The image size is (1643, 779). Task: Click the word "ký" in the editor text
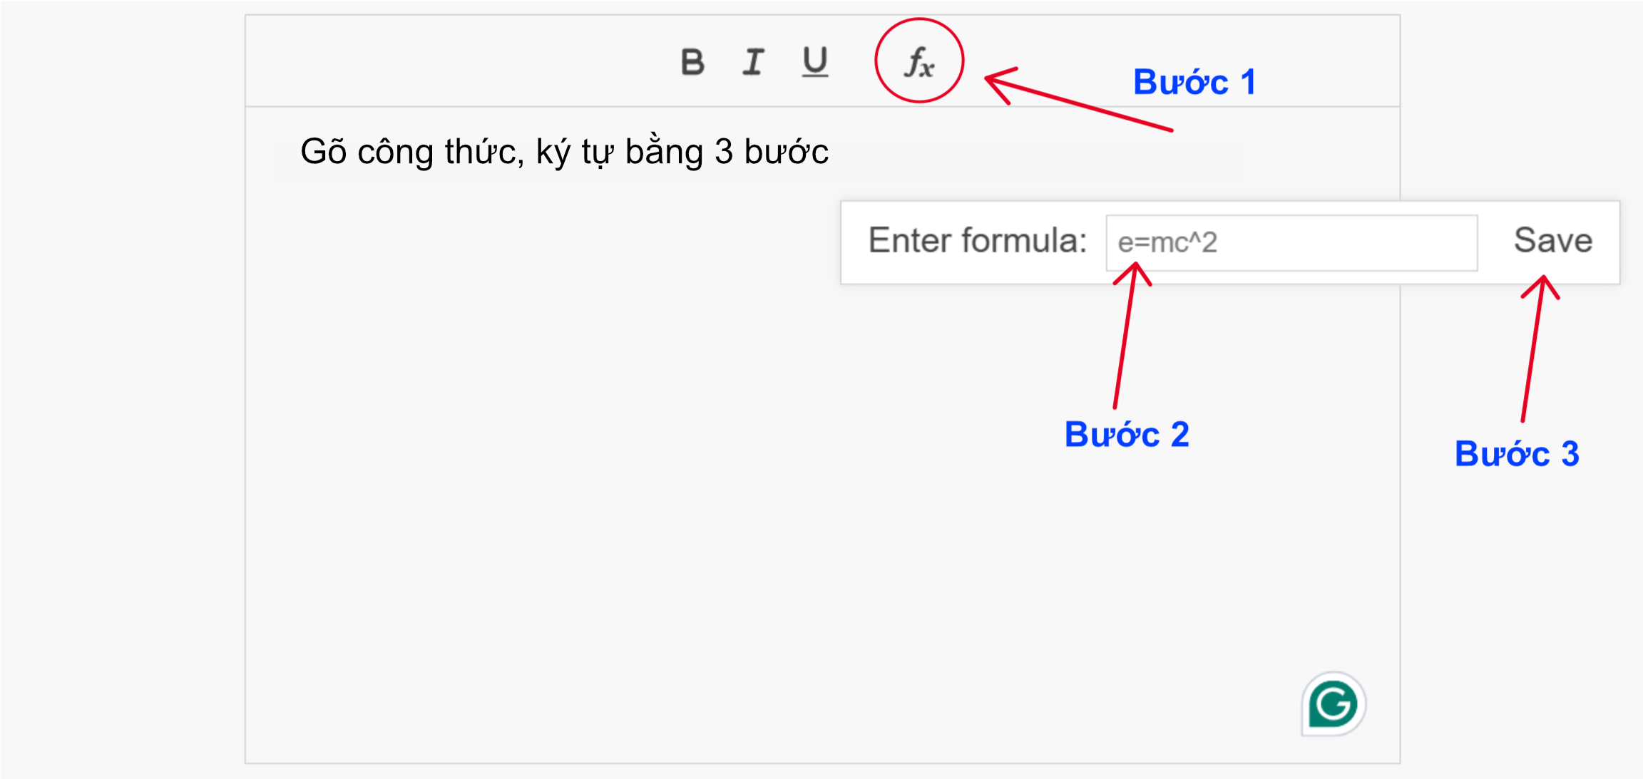[553, 152]
